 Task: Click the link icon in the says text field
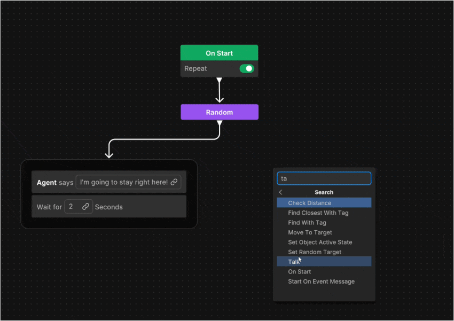tap(174, 182)
